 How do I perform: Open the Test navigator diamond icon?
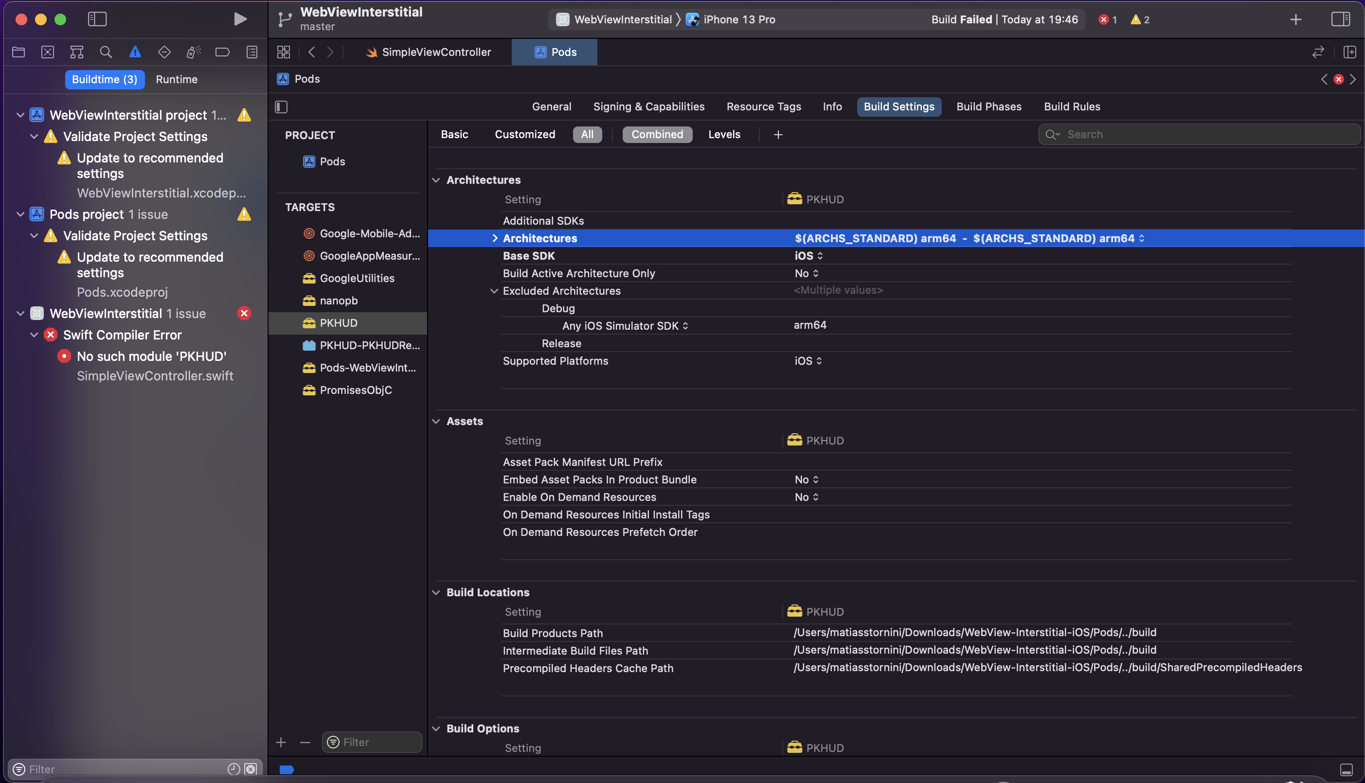[164, 52]
